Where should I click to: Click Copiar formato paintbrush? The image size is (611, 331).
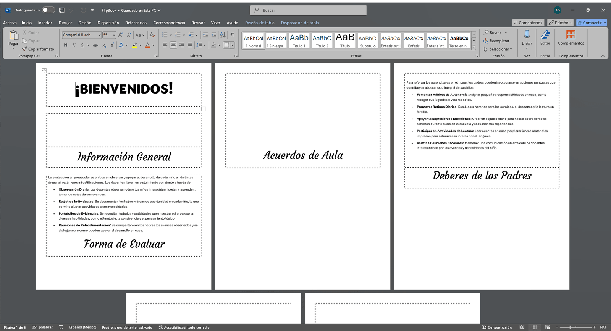[x=38, y=49]
